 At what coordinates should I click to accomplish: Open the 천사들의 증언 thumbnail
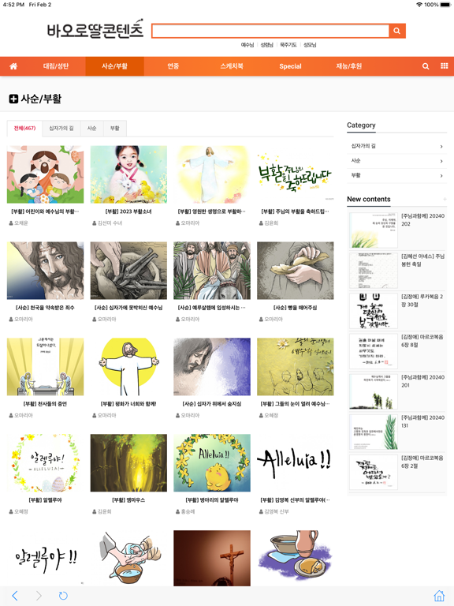[45, 367]
